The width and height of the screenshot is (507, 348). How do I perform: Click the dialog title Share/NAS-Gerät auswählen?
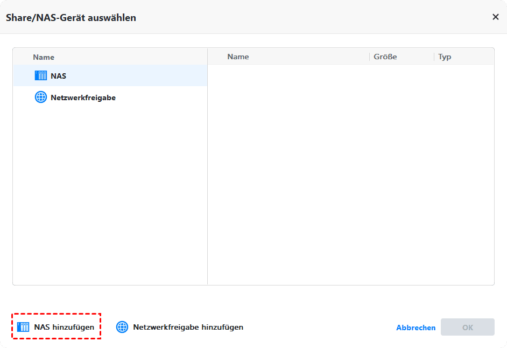pyautogui.click(x=71, y=18)
